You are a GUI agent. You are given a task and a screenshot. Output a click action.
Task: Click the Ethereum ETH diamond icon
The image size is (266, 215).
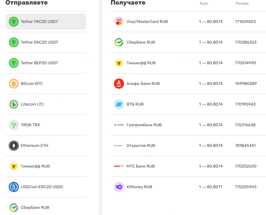point(14,146)
